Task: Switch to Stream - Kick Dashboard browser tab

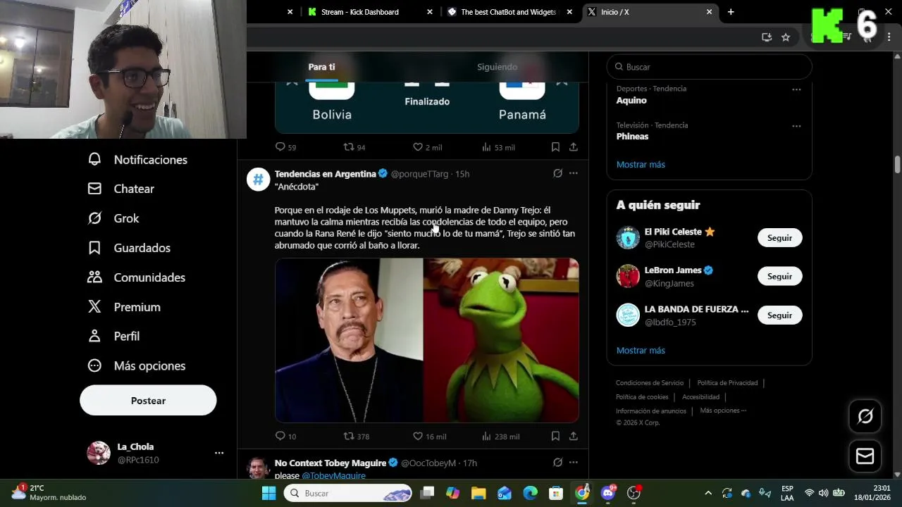Action: pos(370,12)
